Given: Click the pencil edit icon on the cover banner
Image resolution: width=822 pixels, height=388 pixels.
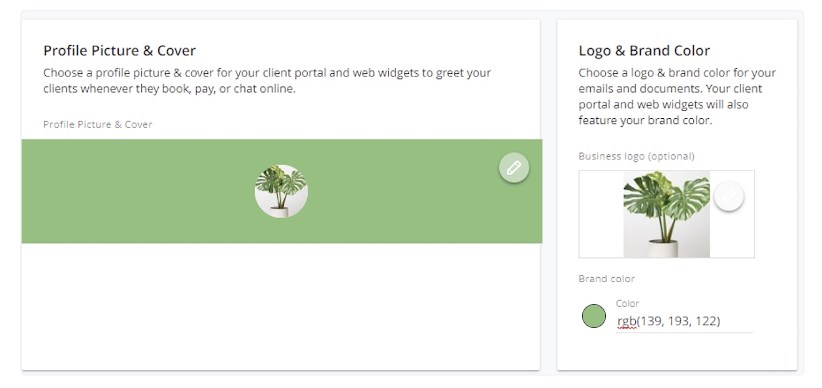Looking at the screenshot, I should tap(514, 168).
